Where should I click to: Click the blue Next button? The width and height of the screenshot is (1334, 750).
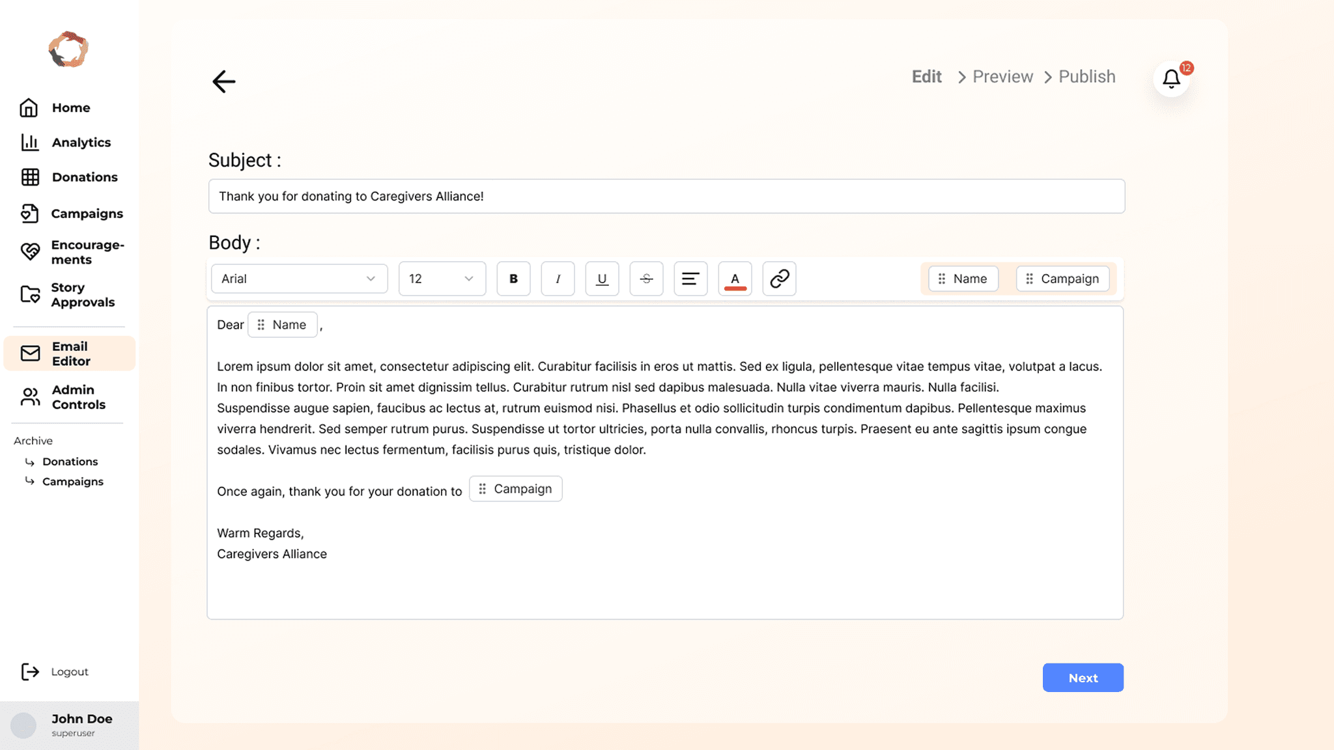coord(1083,678)
